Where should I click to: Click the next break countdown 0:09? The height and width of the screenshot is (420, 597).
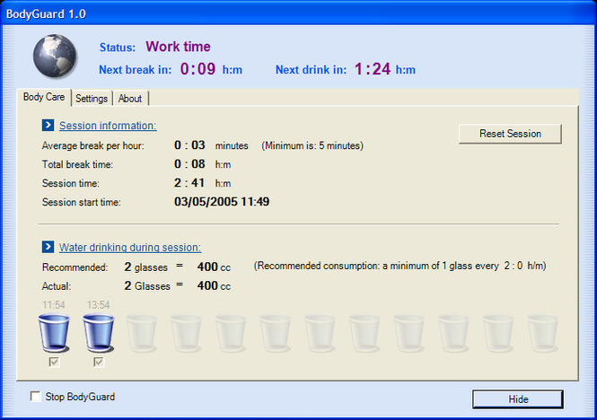click(x=198, y=69)
